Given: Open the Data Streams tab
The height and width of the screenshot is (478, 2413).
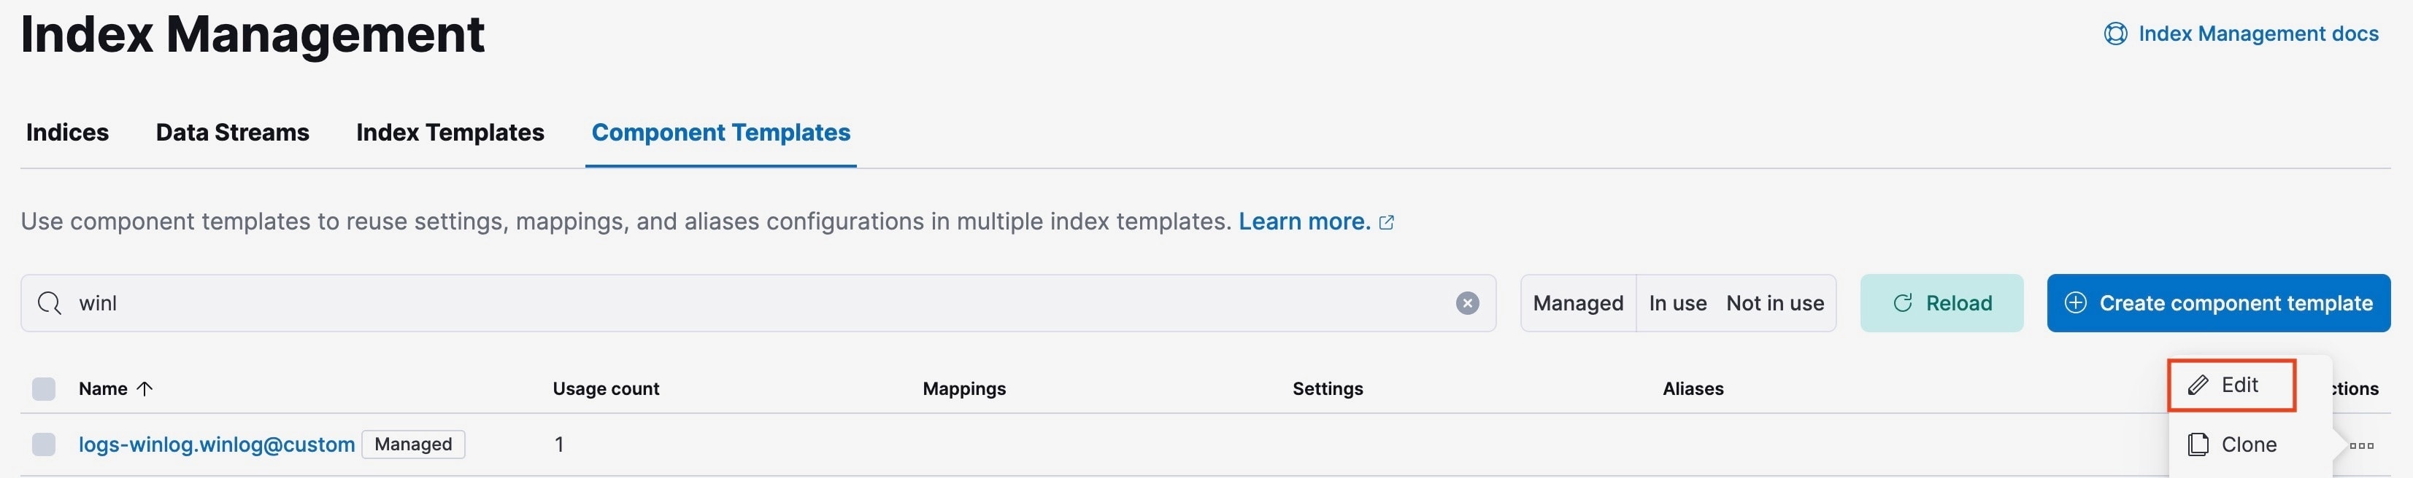Looking at the screenshot, I should [232, 133].
